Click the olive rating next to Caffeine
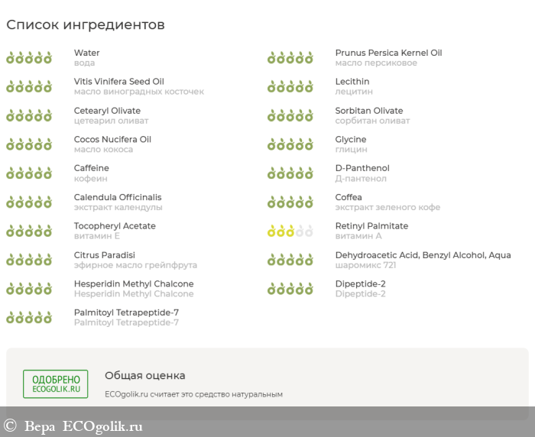This screenshot has height=437, width=535. tap(29, 173)
